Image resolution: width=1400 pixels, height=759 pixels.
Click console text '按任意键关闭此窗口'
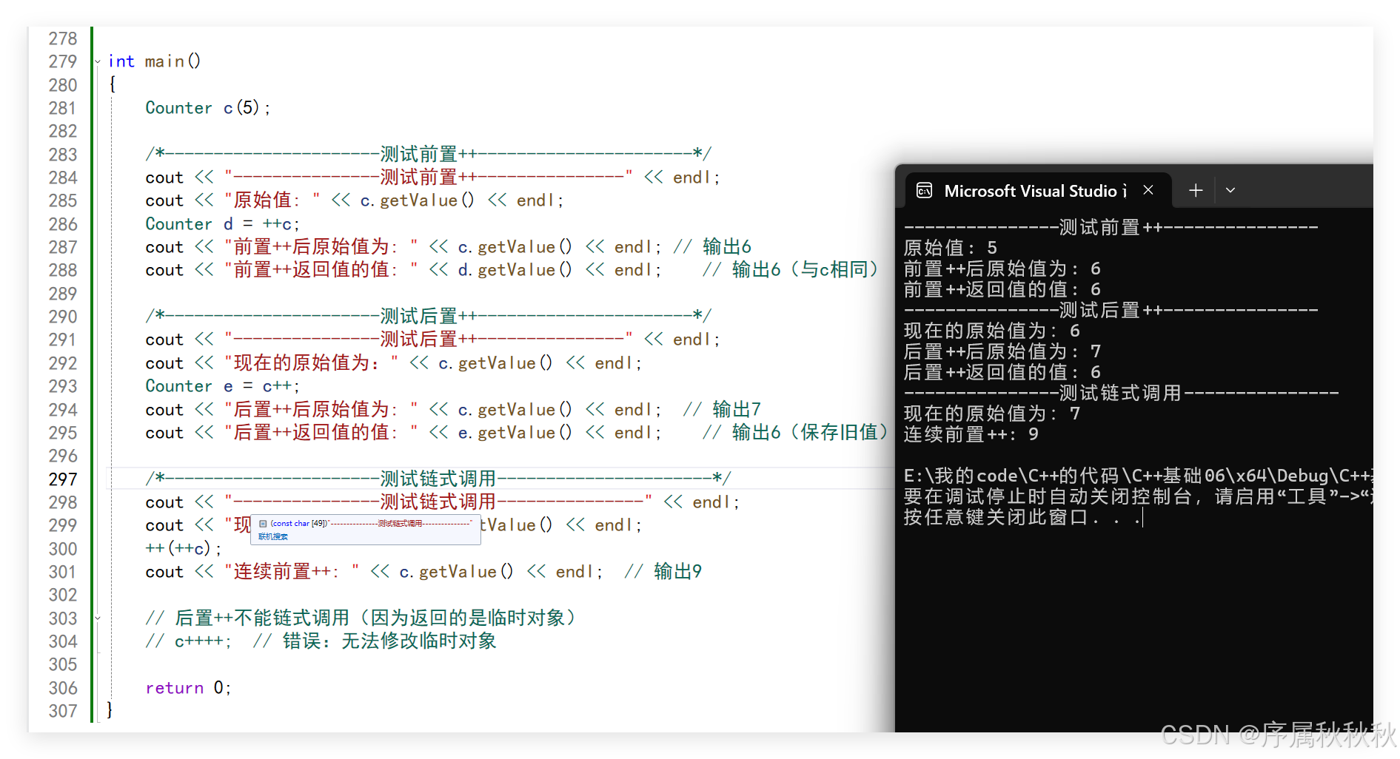[x=996, y=517]
